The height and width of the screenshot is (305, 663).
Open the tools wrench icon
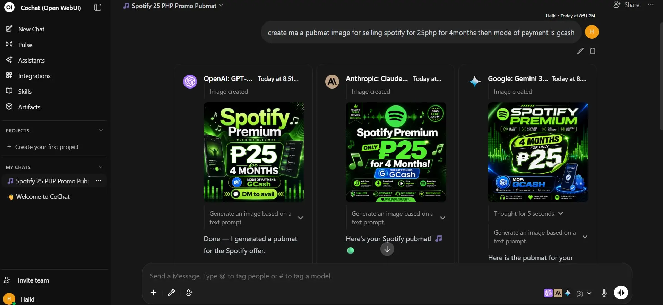coord(171,293)
